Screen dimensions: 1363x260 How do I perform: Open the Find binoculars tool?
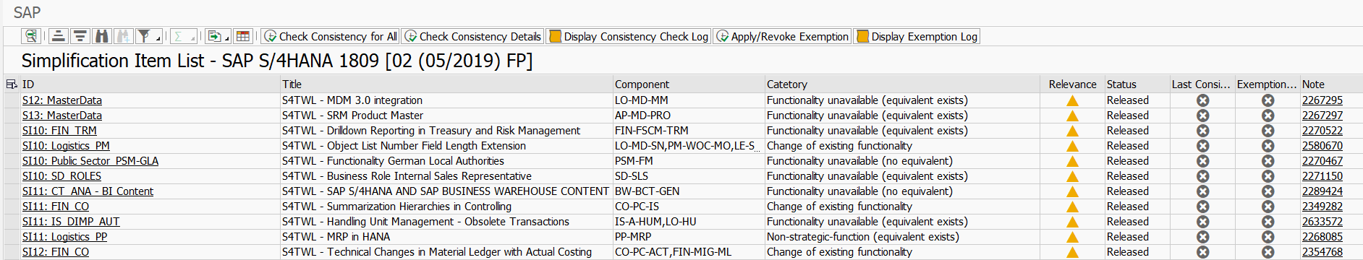(102, 36)
